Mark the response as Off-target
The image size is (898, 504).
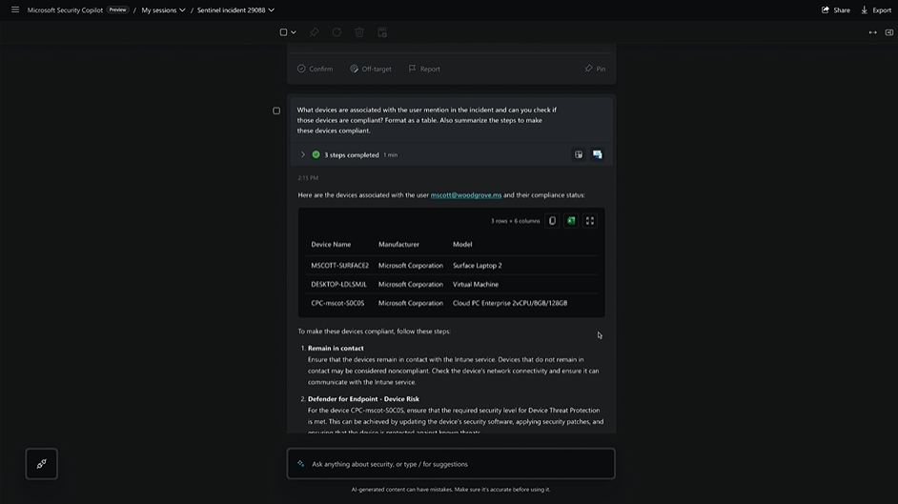(370, 69)
